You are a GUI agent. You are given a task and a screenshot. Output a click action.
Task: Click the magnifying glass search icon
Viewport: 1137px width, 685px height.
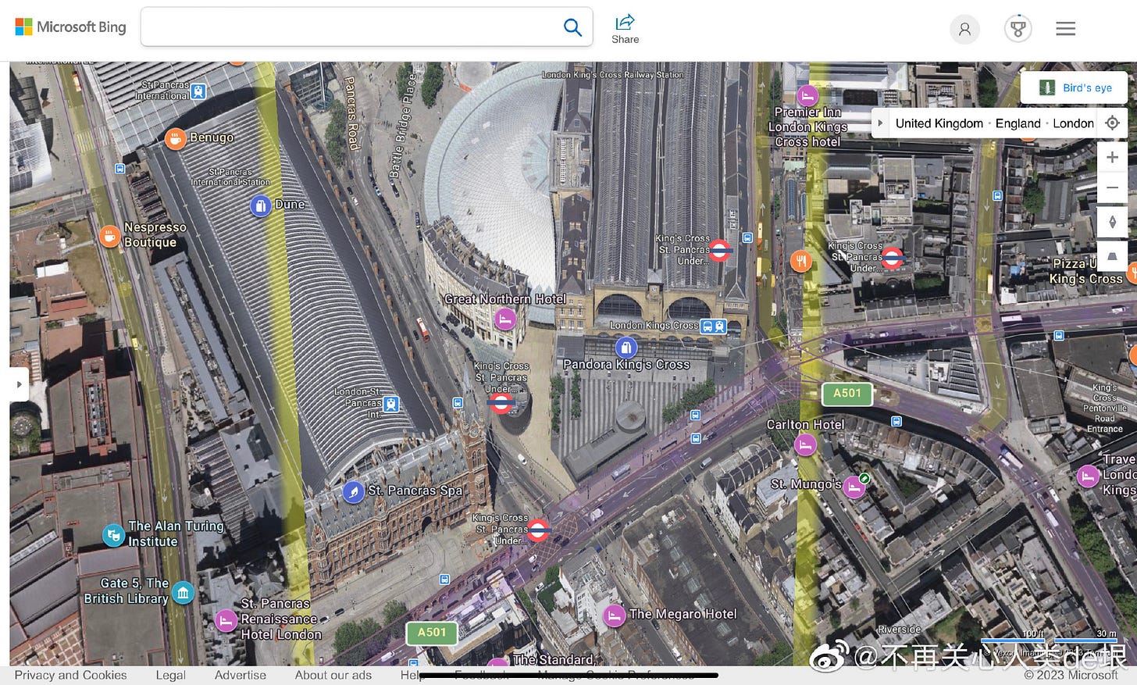(x=572, y=27)
